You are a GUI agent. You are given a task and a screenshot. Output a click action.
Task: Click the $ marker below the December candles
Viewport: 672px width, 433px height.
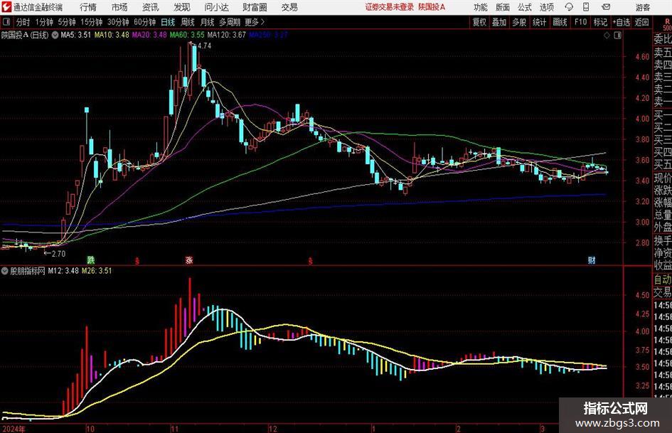[310, 261]
